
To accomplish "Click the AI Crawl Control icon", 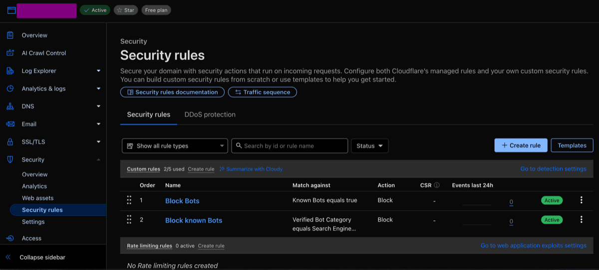I will [10, 53].
